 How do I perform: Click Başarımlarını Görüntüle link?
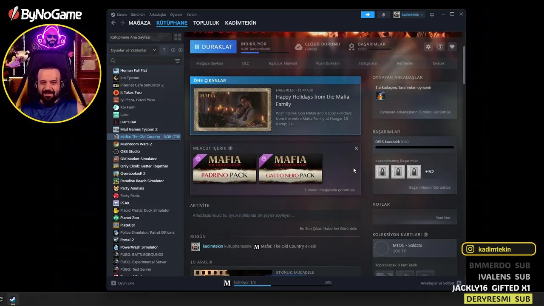point(430,187)
